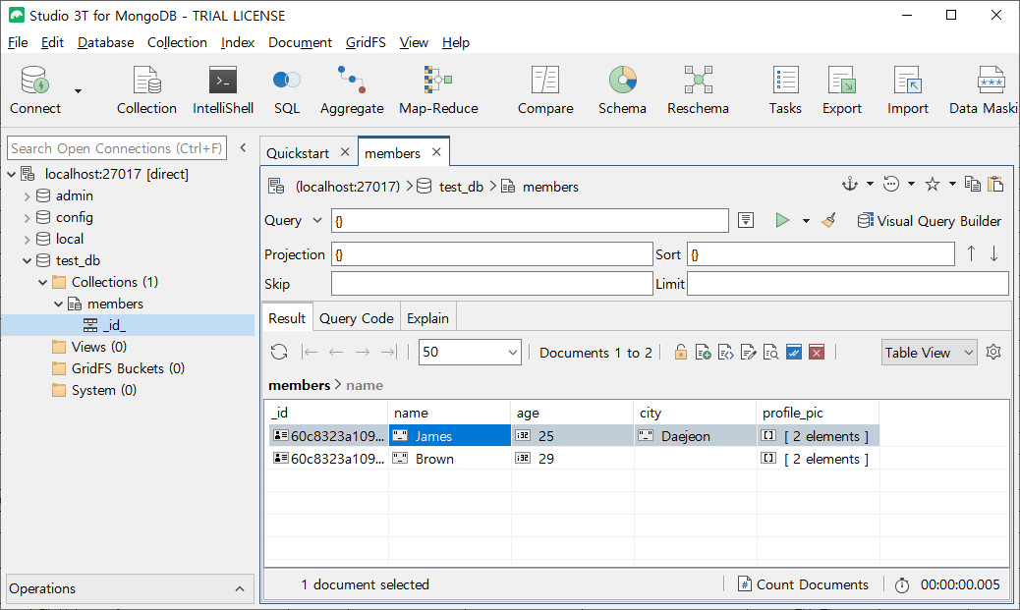This screenshot has height=610, width=1020.
Task: Switch to the Explain tab
Action: (x=427, y=318)
